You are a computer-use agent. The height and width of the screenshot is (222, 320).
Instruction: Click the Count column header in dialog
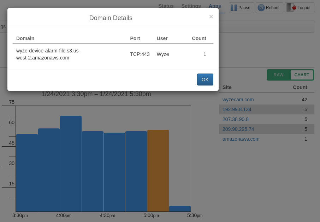[199, 38]
